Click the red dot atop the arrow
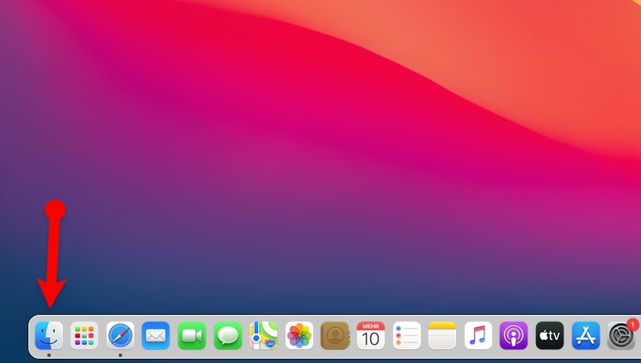Viewport: 641px width, 363px height. [x=55, y=209]
